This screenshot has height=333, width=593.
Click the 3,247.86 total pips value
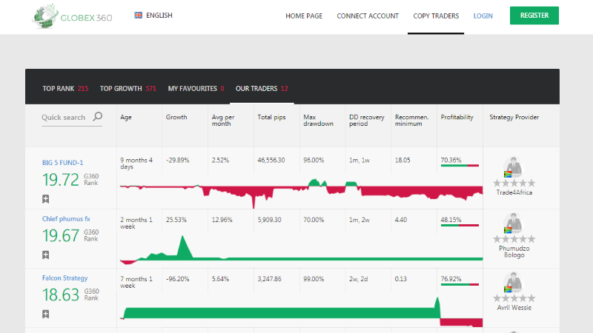click(269, 279)
